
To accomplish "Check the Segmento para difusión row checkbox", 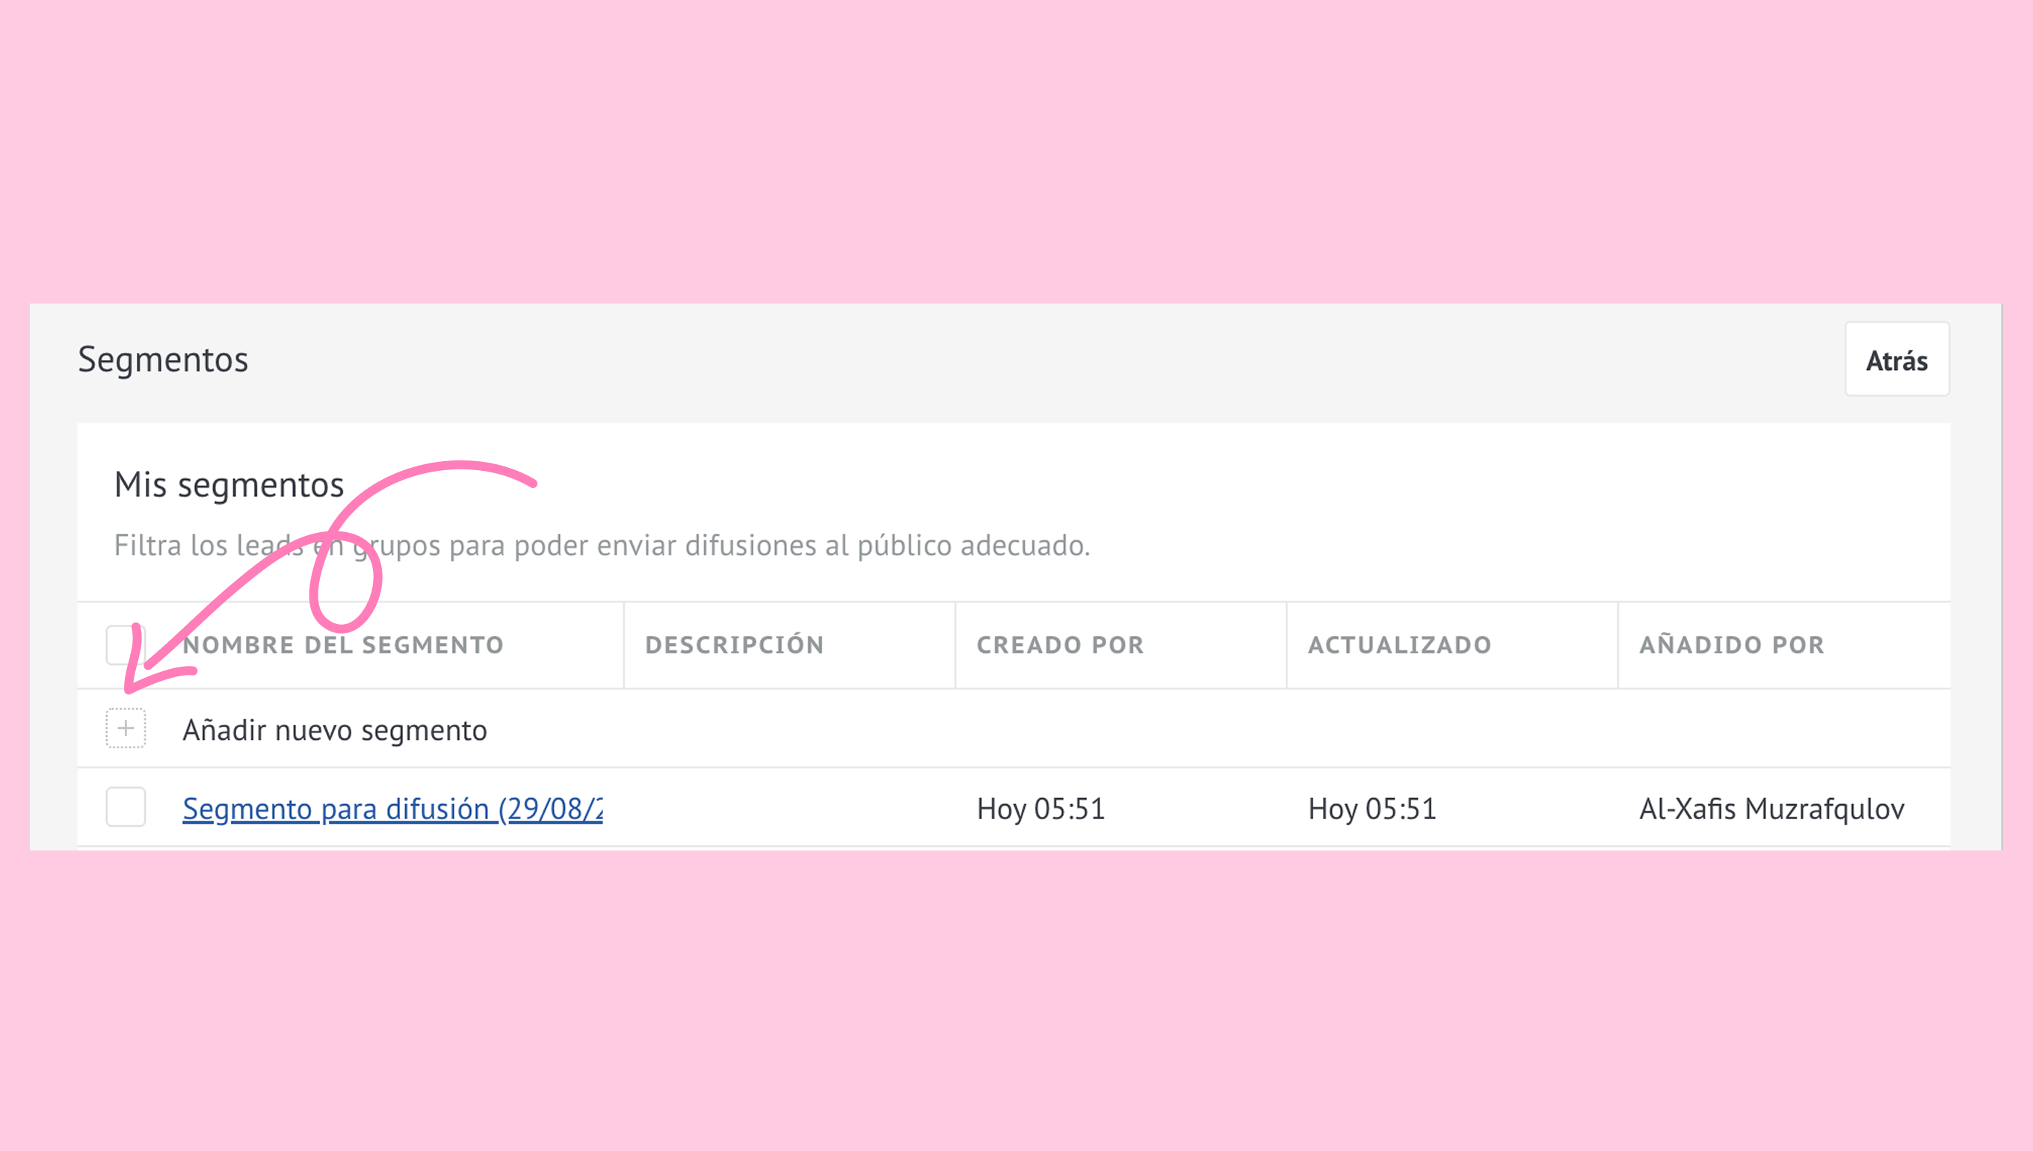I will click(126, 807).
